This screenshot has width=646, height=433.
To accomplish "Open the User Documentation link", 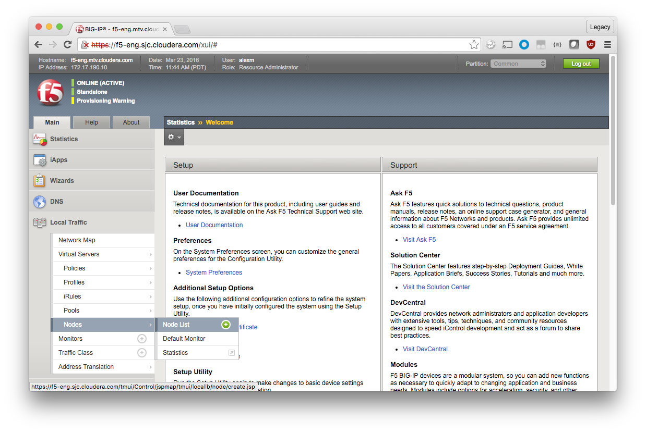I will click(214, 225).
